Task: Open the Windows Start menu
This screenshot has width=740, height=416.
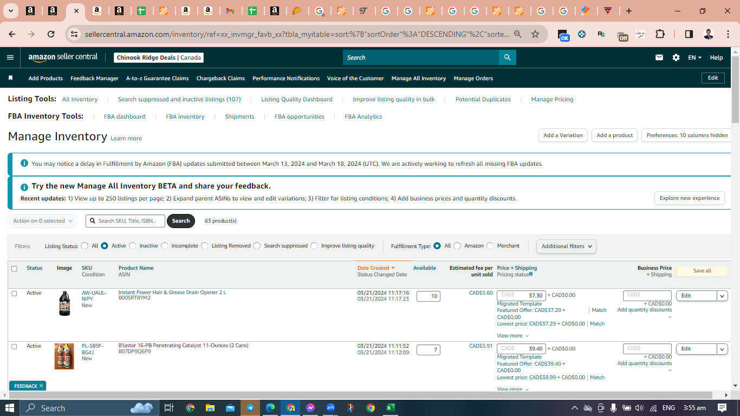Action: [x=10, y=408]
